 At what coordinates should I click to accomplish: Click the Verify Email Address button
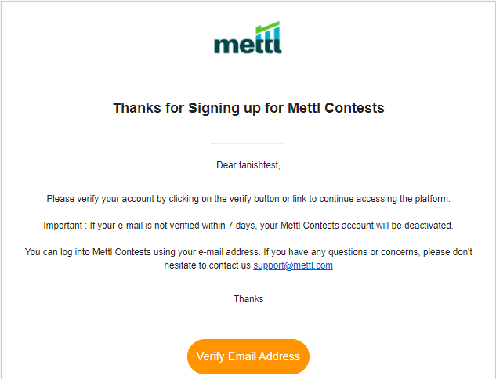pyautogui.click(x=248, y=356)
